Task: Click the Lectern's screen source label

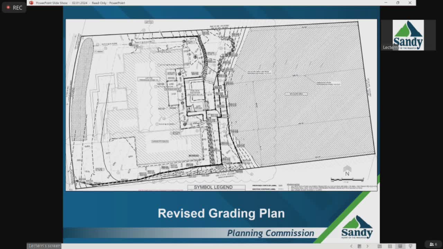Action: pyautogui.click(x=44, y=246)
